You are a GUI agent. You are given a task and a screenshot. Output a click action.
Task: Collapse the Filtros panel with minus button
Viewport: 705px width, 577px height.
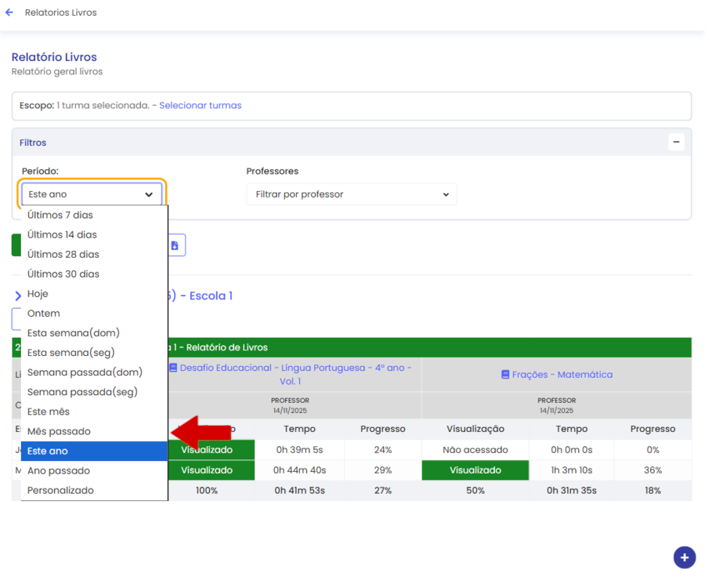click(x=676, y=142)
